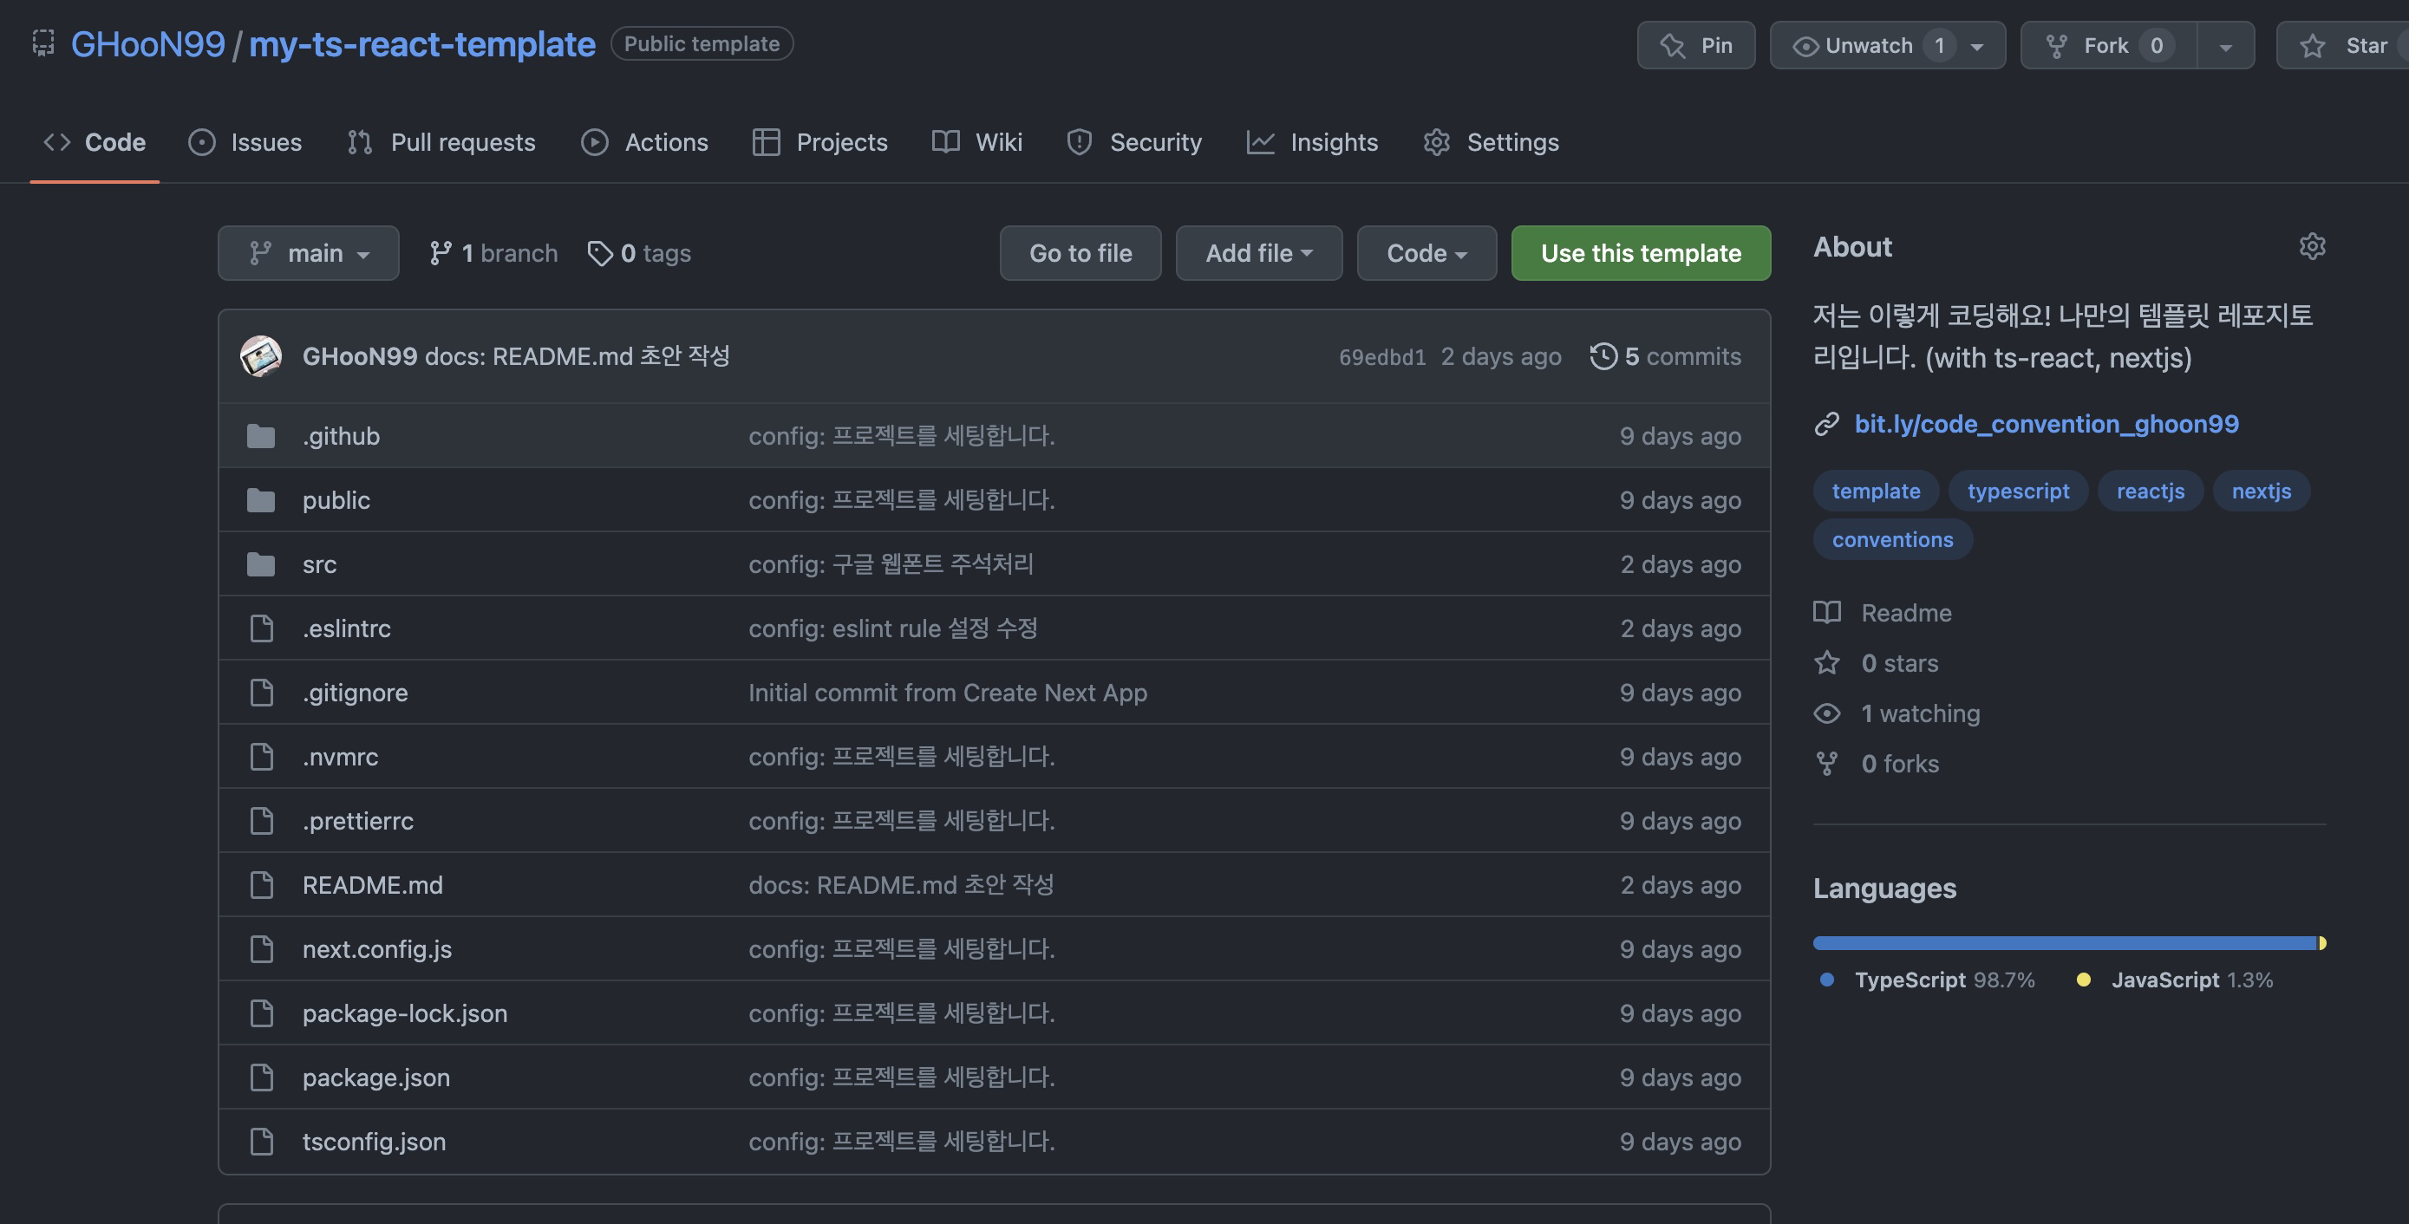This screenshot has height=1224, width=2409.
Task: Open the main branch dropdown
Action: (x=309, y=253)
